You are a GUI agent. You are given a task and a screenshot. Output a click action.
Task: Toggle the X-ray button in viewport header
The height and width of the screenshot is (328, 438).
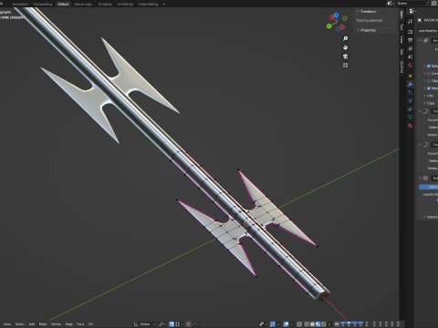click(299, 324)
